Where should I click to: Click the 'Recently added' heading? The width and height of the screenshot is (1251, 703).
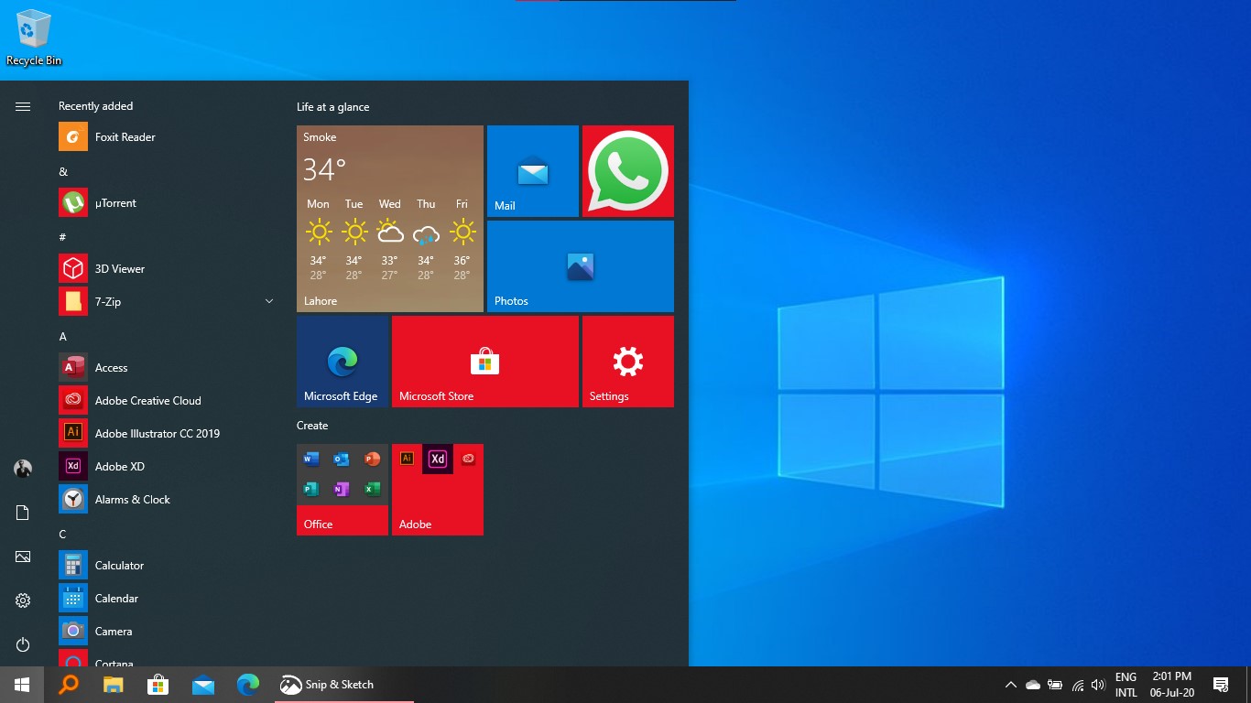95,106
